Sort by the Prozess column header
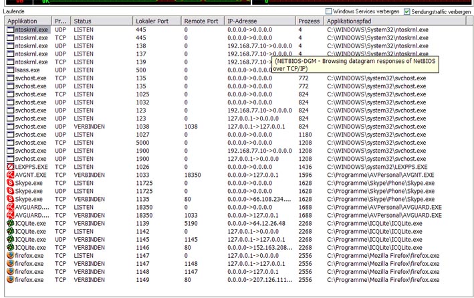Viewport: 474px width, 298px height. [310, 21]
